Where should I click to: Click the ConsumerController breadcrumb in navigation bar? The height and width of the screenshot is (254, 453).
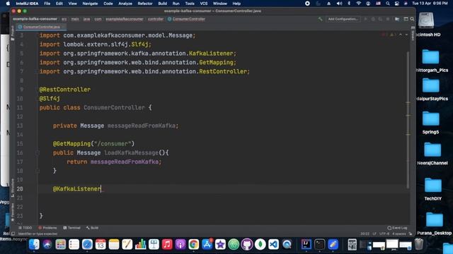coord(186,19)
